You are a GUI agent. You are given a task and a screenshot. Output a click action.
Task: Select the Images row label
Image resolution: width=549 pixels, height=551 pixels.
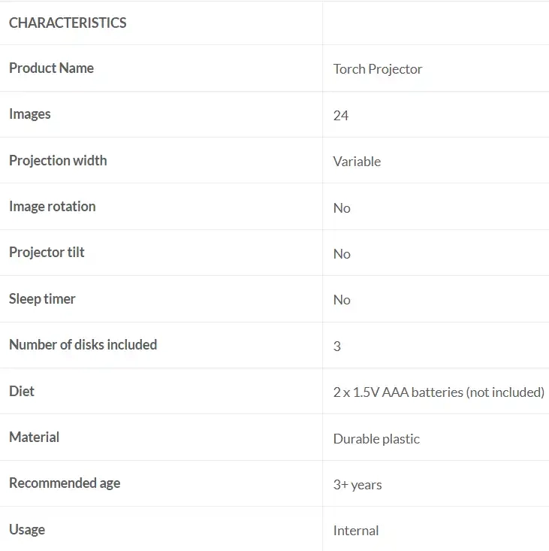[x=30, y=114]
